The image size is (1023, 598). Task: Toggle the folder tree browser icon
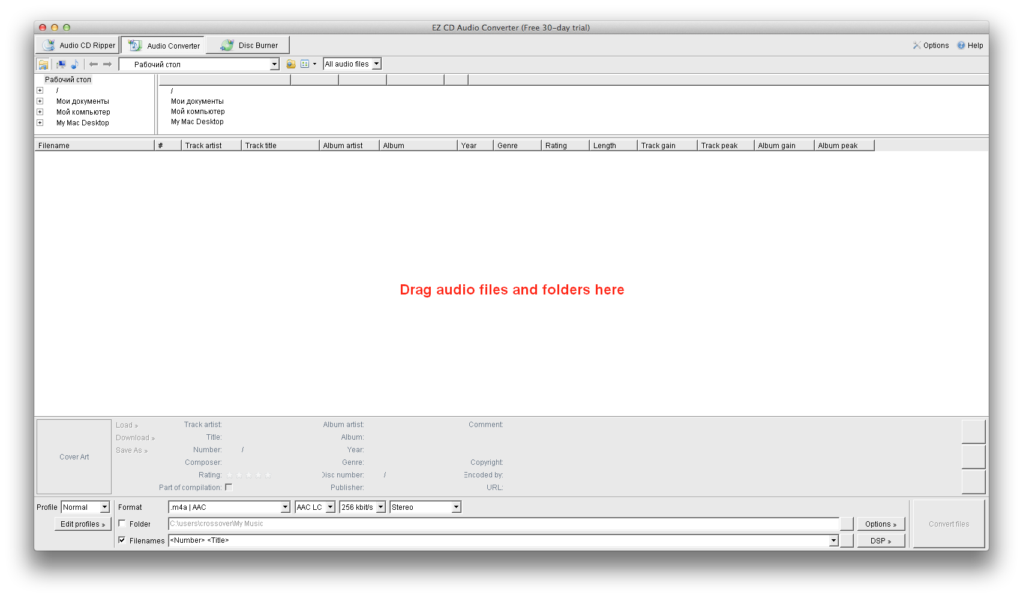tap(43, 64)
